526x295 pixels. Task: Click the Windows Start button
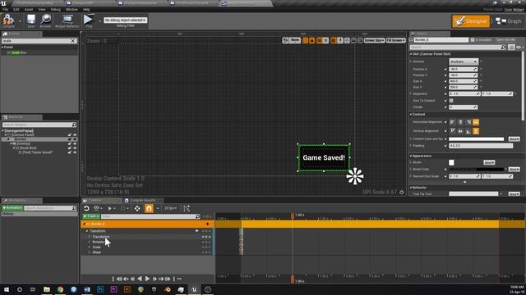[7, 289]
